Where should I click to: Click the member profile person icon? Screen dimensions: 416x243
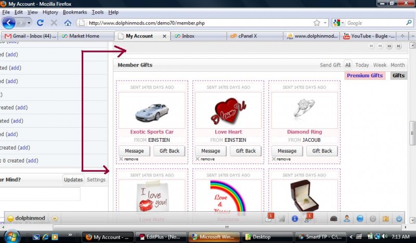[x=346, y=219]
